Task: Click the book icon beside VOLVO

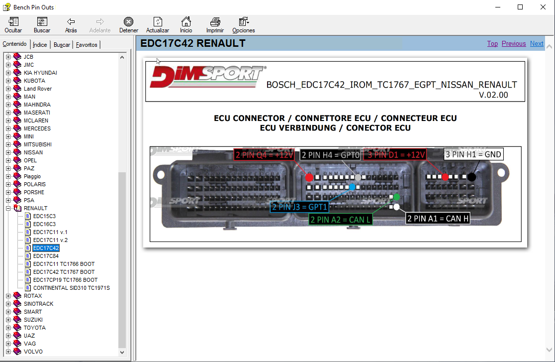Action: (17, 352)
